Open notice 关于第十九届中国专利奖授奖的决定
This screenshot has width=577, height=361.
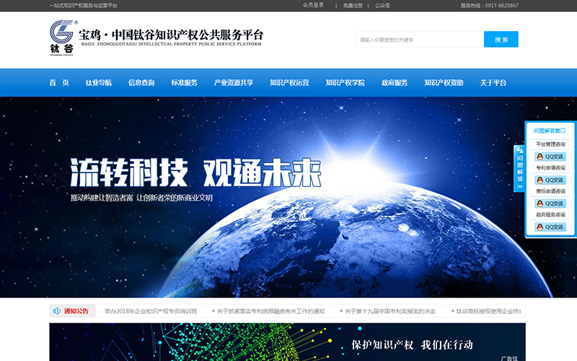[x=390, y=311]
